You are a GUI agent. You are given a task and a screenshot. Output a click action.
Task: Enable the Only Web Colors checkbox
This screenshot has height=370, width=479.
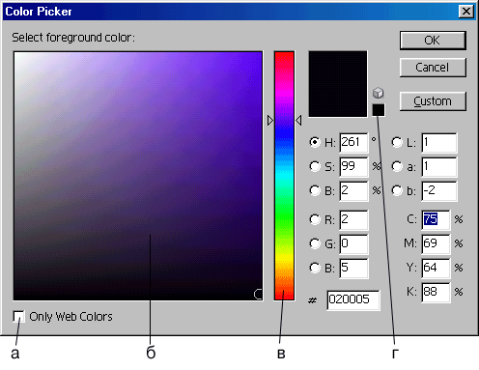18,316
